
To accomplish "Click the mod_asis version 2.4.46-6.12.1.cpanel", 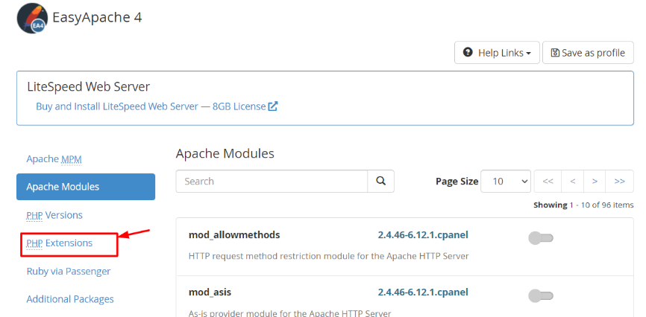I will click(423, 292).
